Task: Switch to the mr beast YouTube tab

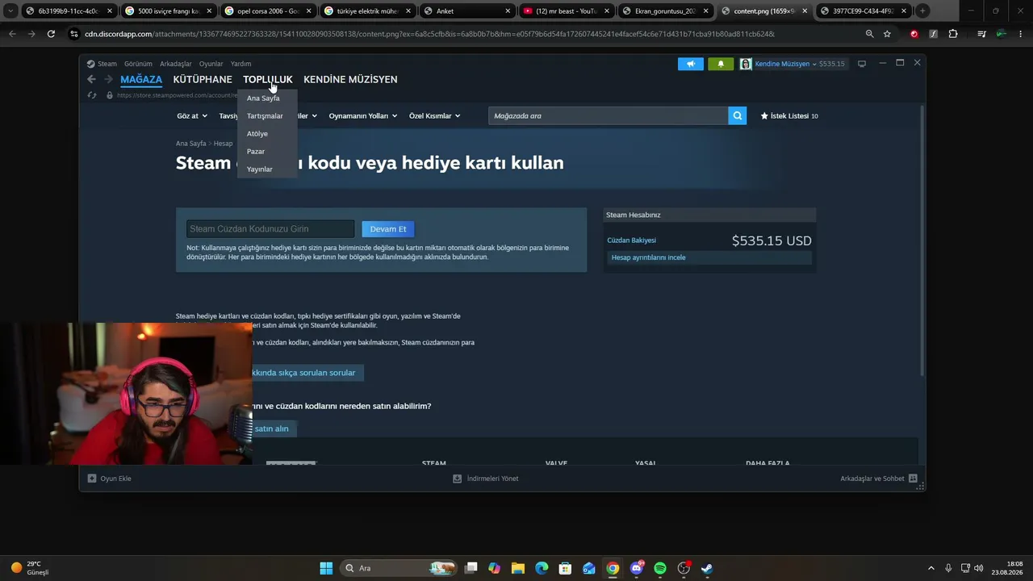Action: 566,11
